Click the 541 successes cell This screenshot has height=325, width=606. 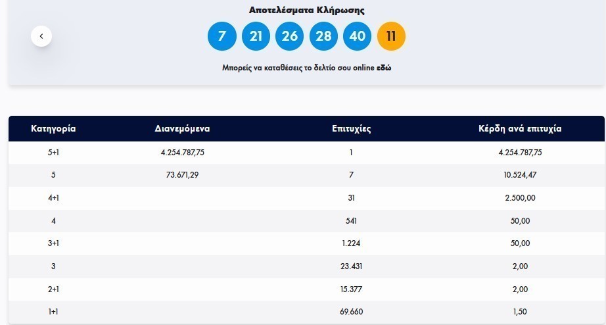tap(352, 221)
